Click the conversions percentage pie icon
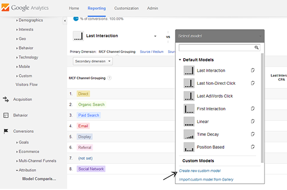This screenshot has height=190, width=287. (x=76, y=19)
